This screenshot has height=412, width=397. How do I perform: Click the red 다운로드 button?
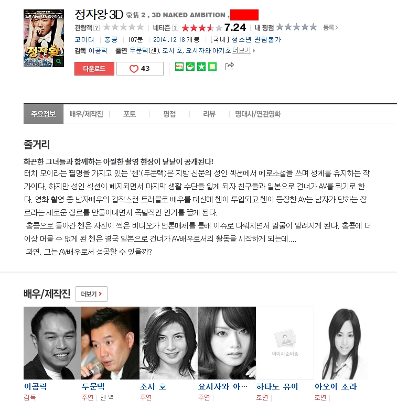[x=94, y=69]
